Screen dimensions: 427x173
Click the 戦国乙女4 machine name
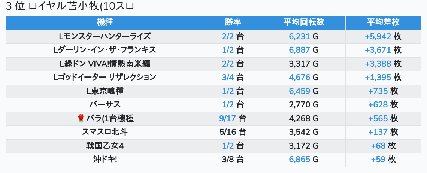105,146
